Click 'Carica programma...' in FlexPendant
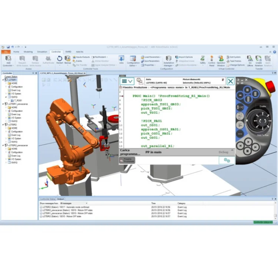278x278 pixels. [x=130, y=152]
